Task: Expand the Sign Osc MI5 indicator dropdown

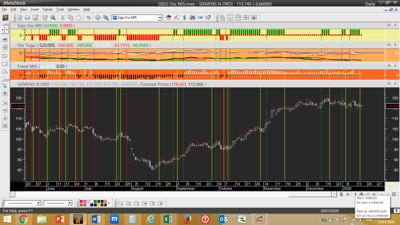Action: pyautogui.click(x=160, y=18)
